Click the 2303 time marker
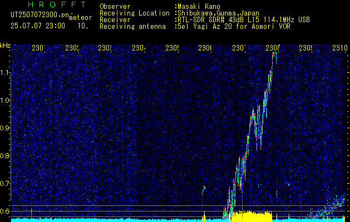Viewport: 350px width, 222px height. (x=105, y=48)
